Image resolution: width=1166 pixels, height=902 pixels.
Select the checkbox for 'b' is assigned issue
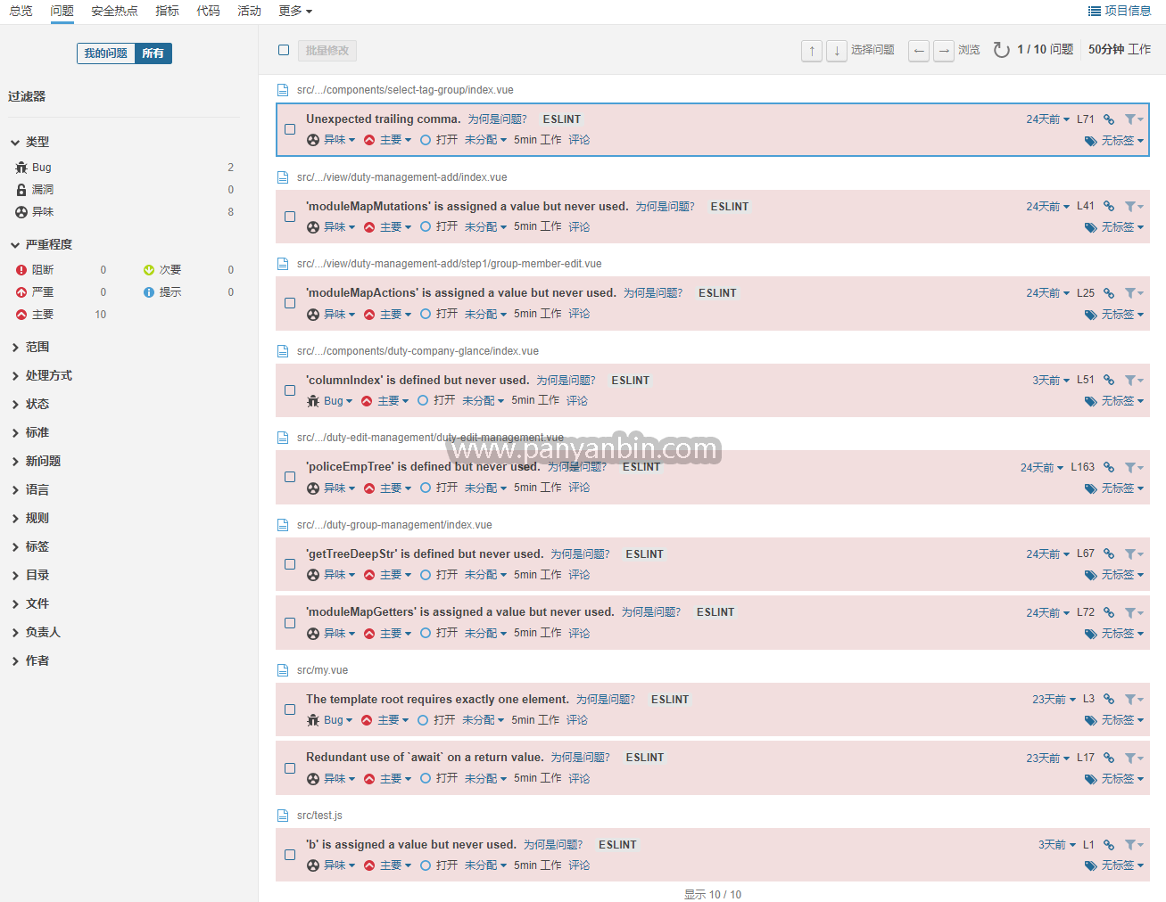(x=289, y=854)
